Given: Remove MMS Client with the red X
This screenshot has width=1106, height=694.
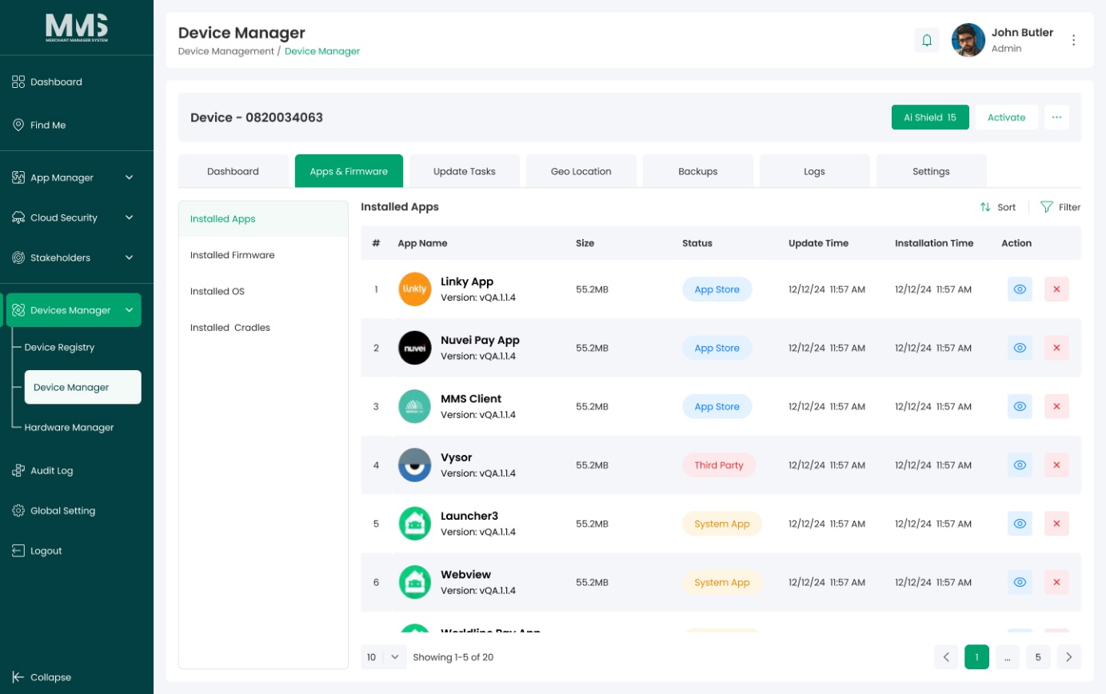Looking at the screenshot, I should pos(1056,406).
